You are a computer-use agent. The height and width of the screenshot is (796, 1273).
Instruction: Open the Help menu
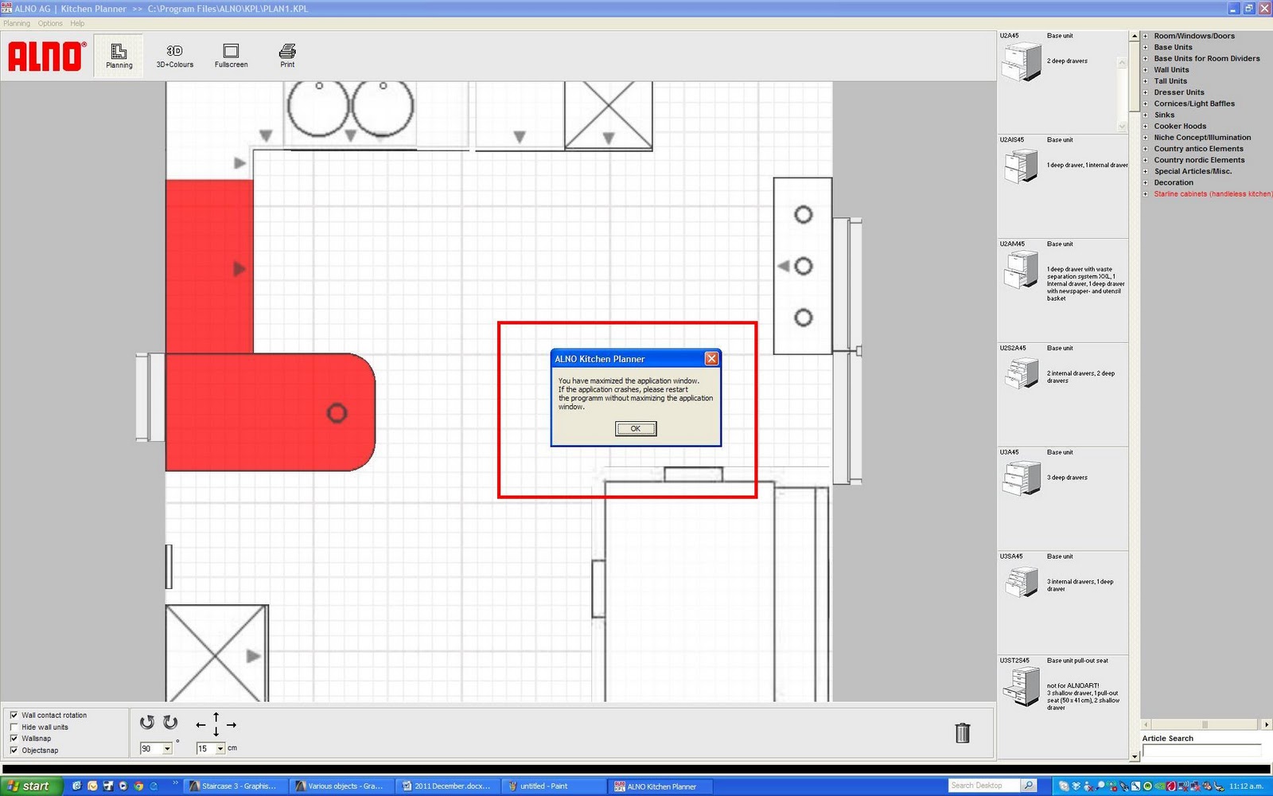pyautogui.click(x=77, y=23)
